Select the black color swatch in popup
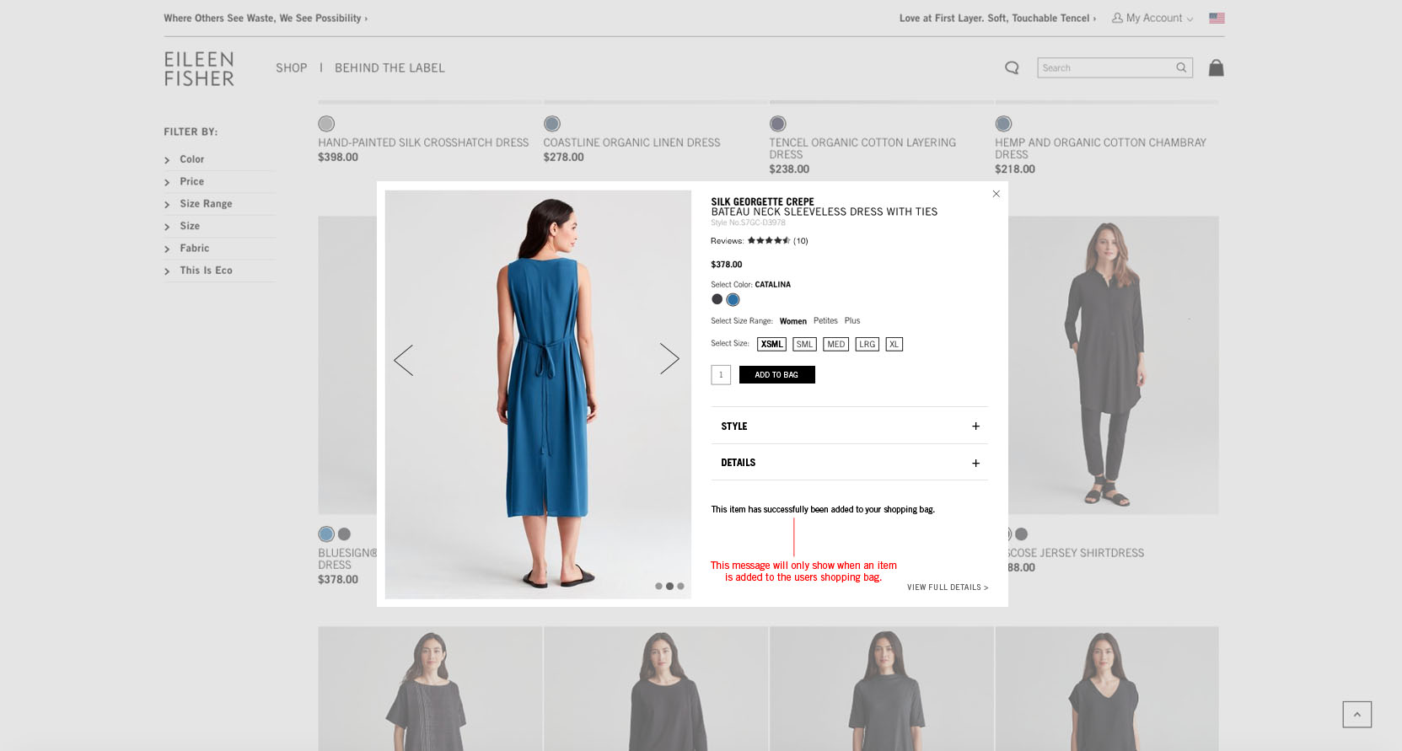Screen dimensions: 1402x751 click(717, 299)
